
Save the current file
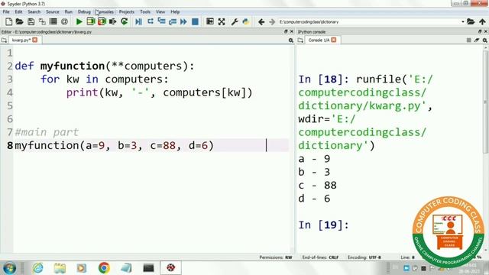tap(31, 22)
